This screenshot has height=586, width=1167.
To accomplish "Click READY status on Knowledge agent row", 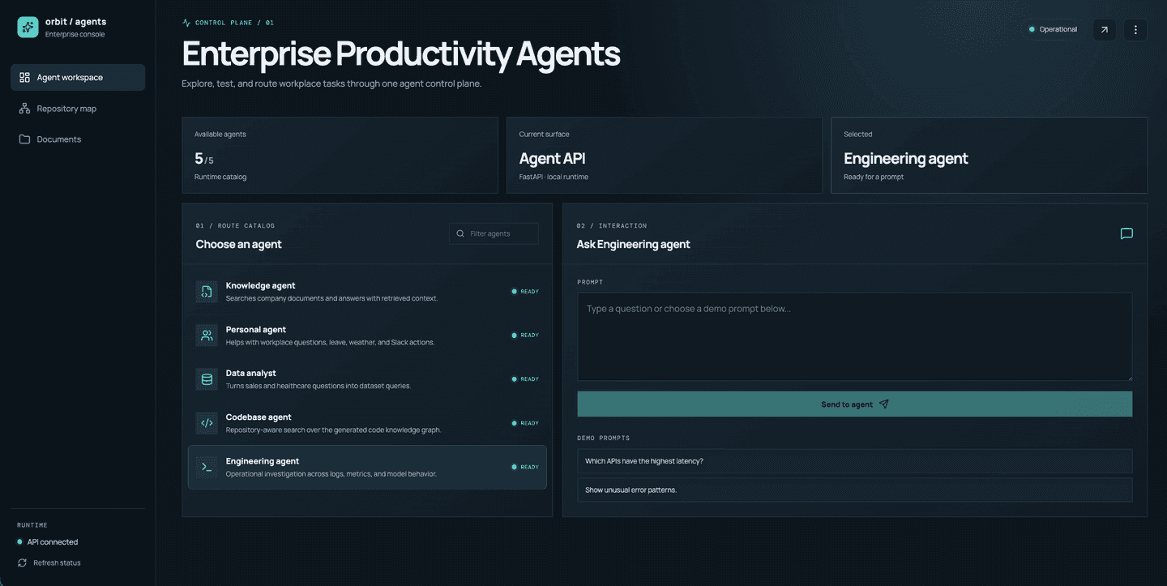I will click(x=525, y=292).
